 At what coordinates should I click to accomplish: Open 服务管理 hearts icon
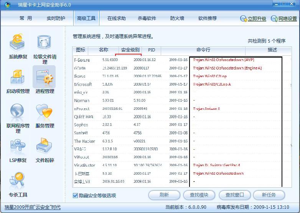click(44, 111)
